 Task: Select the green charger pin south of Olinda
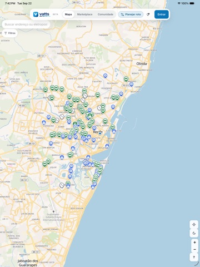pos(126,79)
